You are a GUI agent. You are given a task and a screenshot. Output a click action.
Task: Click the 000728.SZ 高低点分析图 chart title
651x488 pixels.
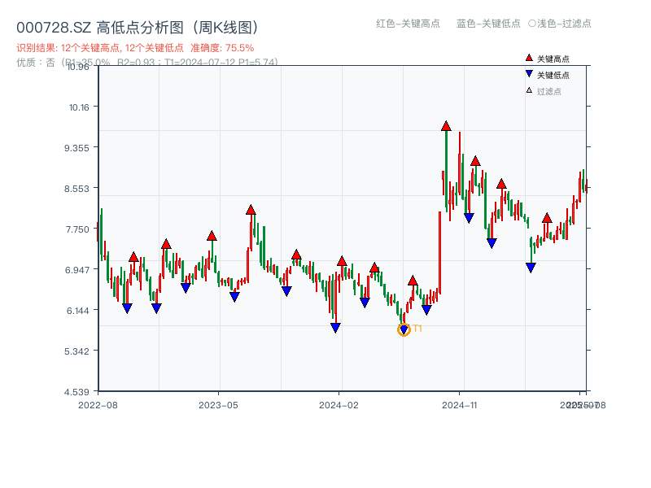coord(138,28)
